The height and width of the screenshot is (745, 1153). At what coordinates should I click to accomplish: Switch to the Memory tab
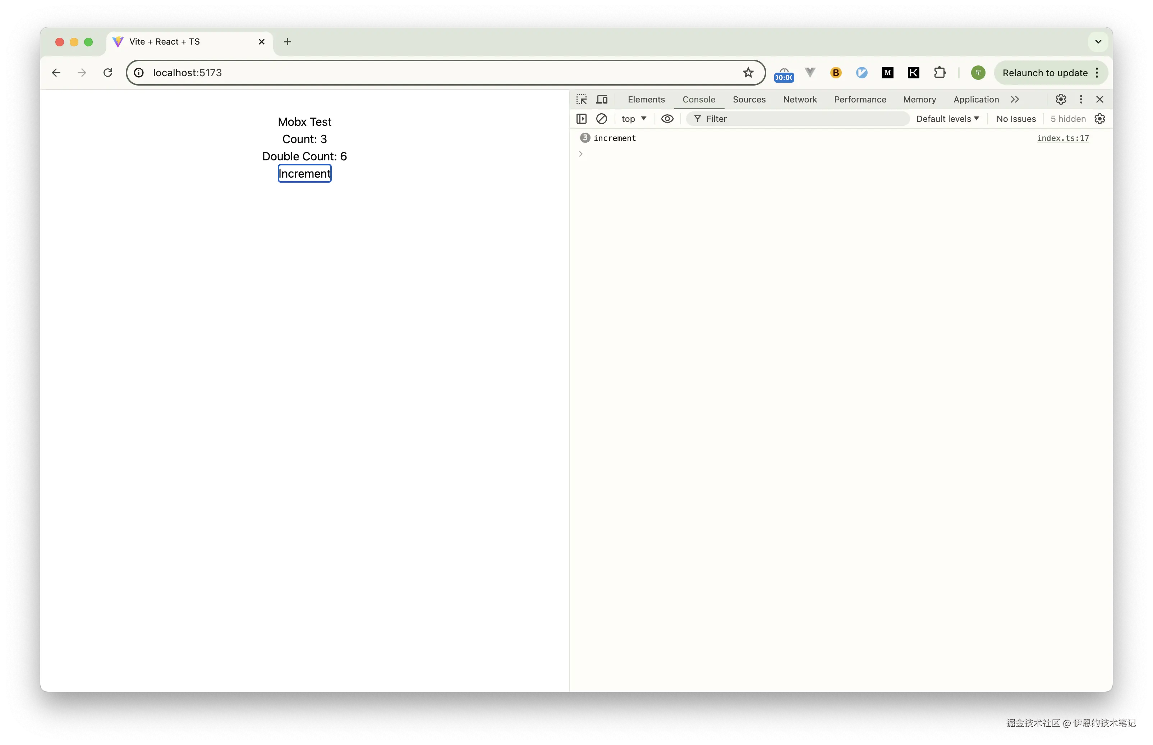pyautogui.click(x=919, y=99)
